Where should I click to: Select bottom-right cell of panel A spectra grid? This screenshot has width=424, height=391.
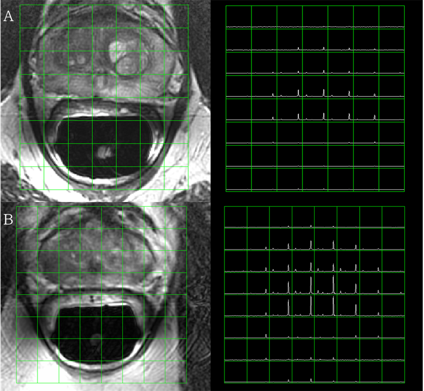coord(391,179)
